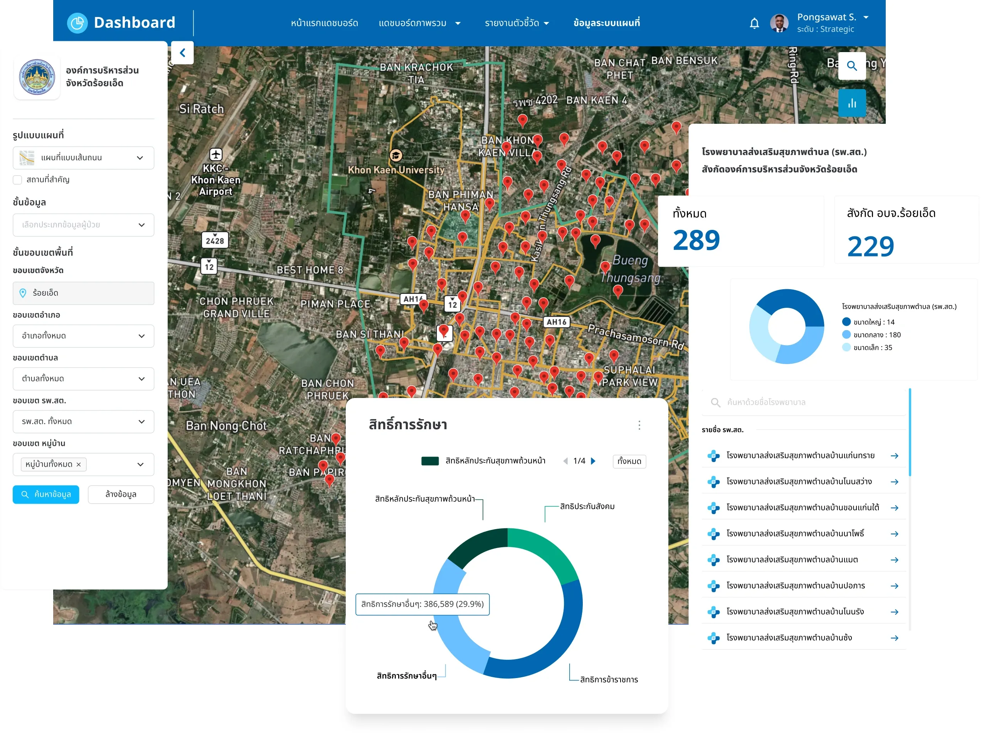1006x737 pixels.
Task: Open three-dot menu on สิทธิ์การรักษา card
Action: [639, 425]
